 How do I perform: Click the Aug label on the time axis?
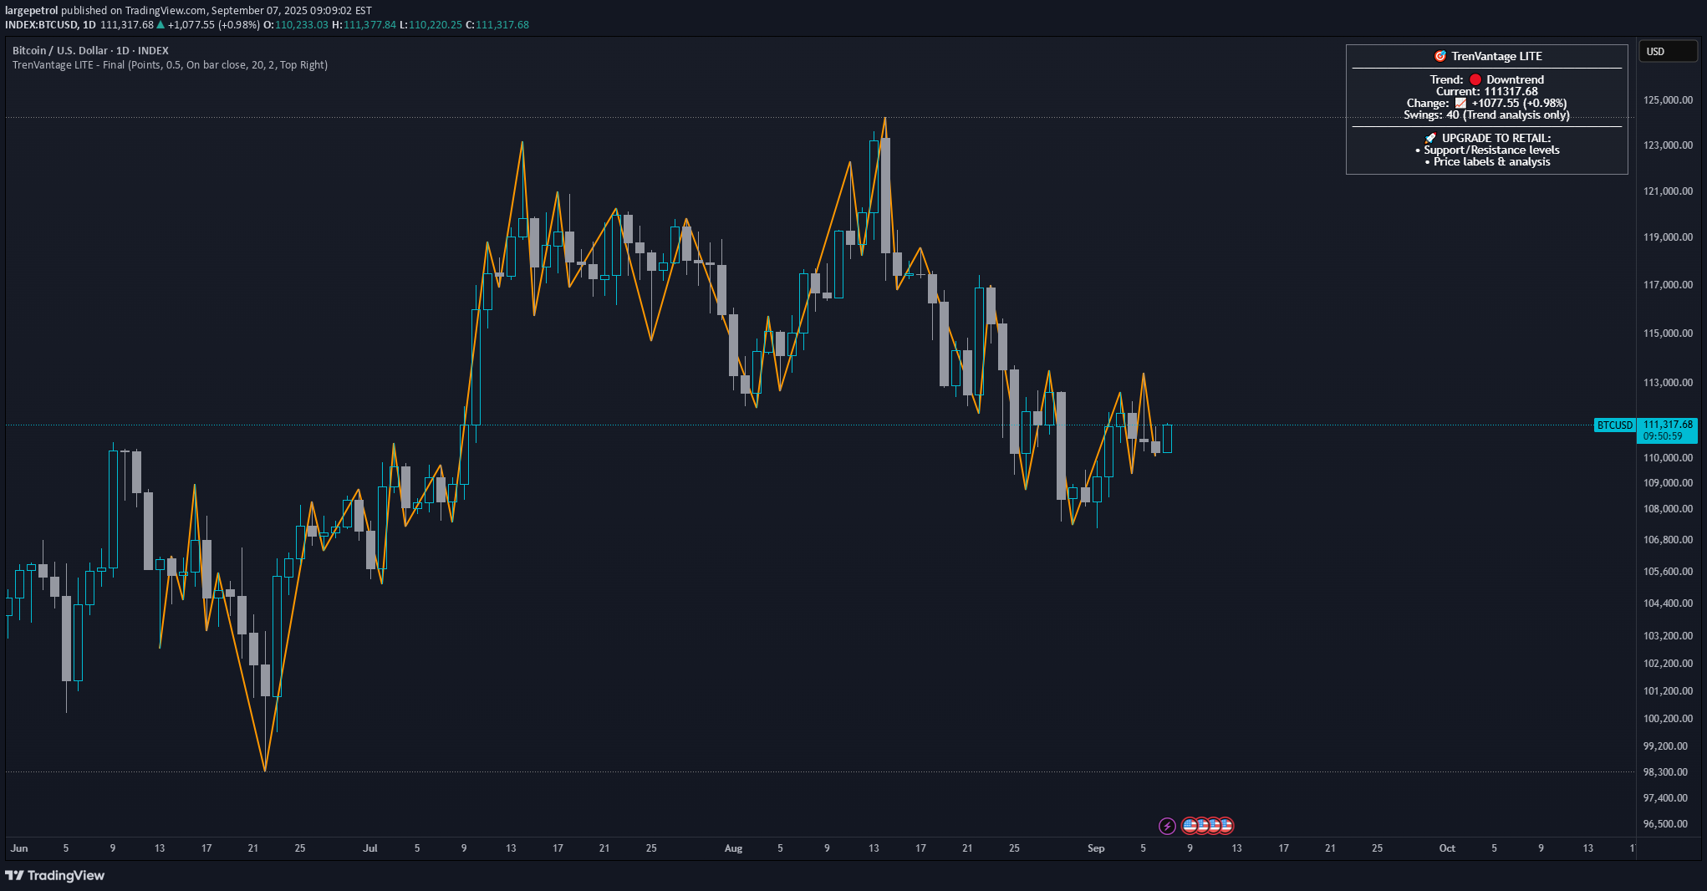[733, 848]
